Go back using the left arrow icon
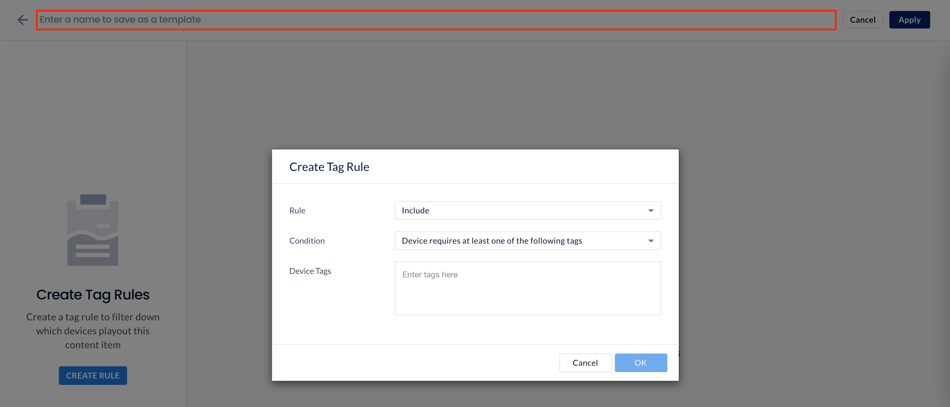The width and height of the screenshot is (950, 407). tap(23, 20)
